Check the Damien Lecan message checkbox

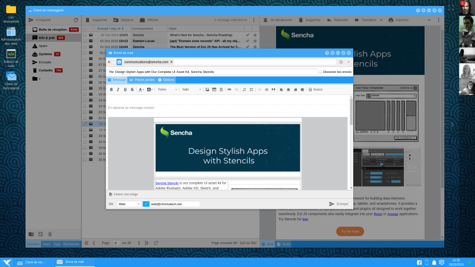(85, 41)
